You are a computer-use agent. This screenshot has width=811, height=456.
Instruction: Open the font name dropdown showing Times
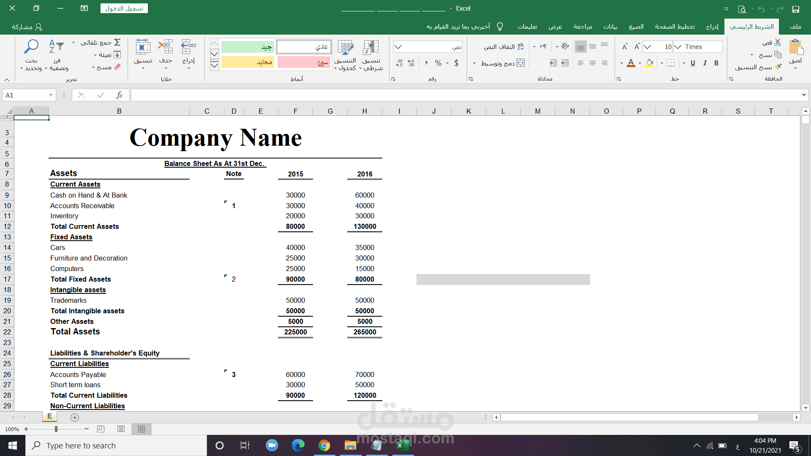click(678, 46)
